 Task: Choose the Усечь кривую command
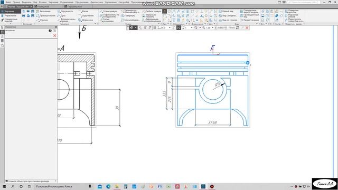tap(108, 11)
